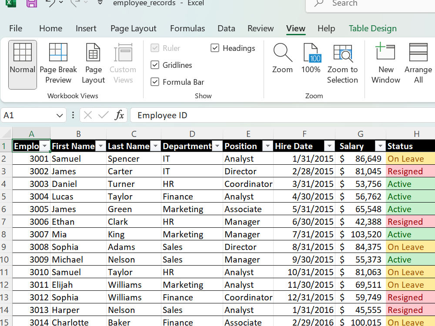435x326 pixels.
Task: Open the Undo history dropdown arrow
Action: pyautogui.click(x=61, y=3)
